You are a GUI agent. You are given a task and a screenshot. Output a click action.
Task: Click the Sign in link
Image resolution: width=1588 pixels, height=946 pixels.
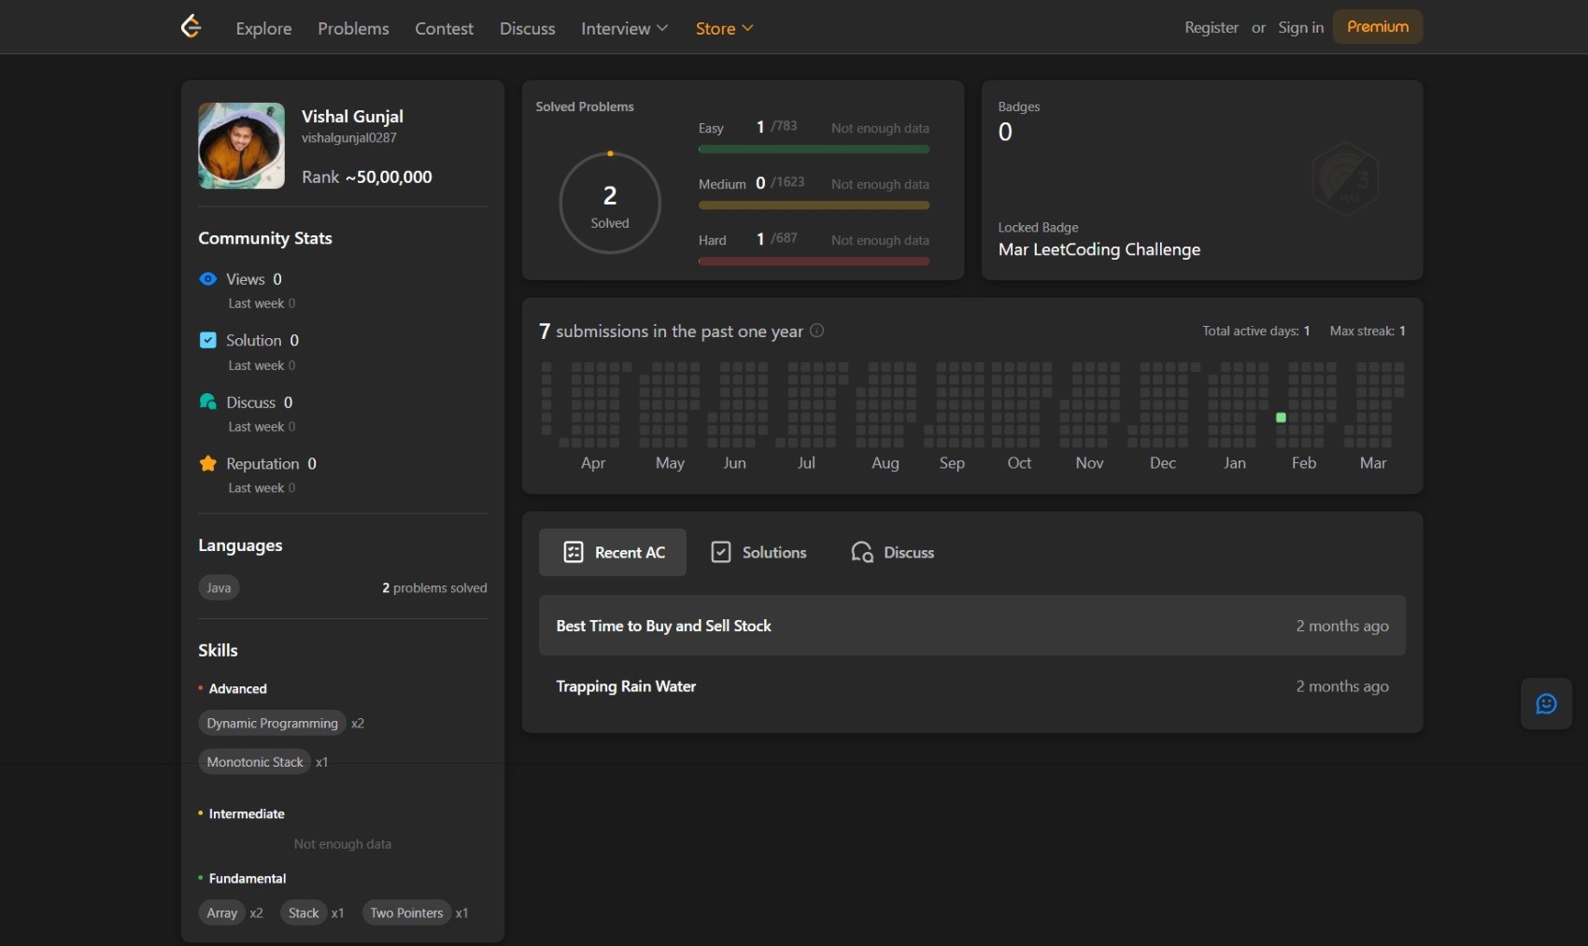click(x=1301, y=27)
